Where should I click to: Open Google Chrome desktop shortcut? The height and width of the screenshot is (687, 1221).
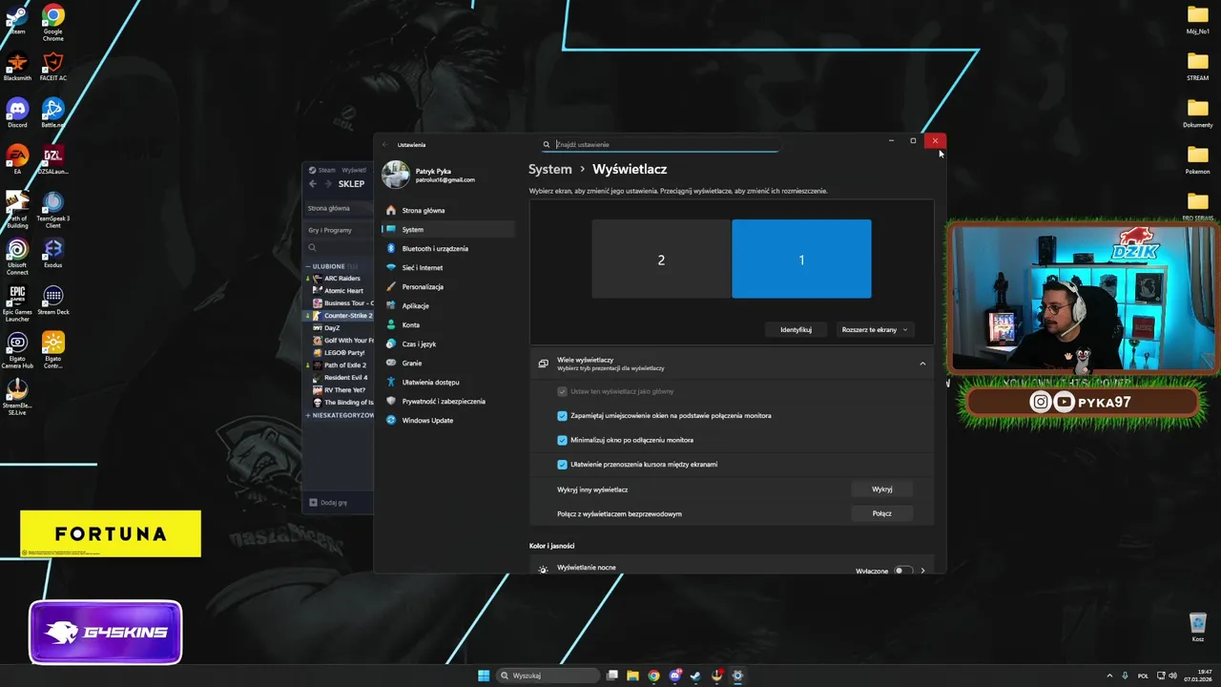pyautogui.click(x=53, y=21)
